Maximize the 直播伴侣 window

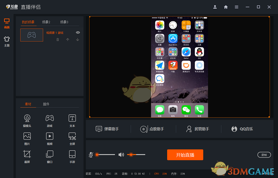click(x=258, y=7)
